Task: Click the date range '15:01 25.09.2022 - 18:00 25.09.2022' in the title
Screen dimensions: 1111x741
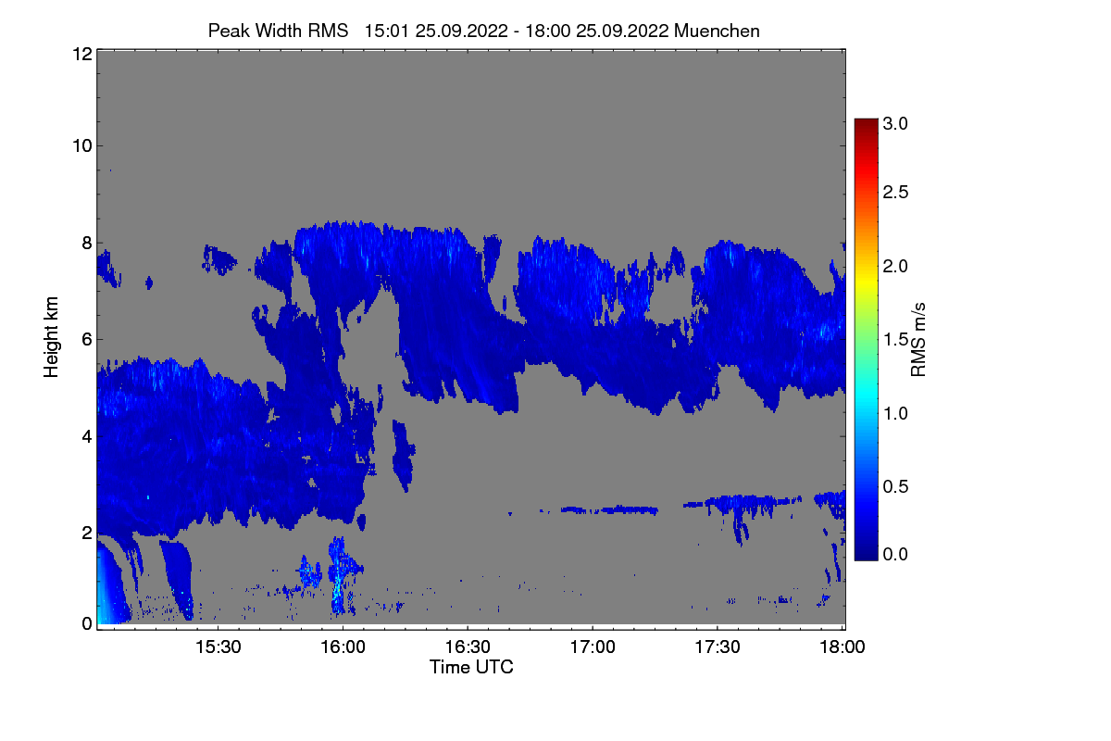Action: click(518, 31)
